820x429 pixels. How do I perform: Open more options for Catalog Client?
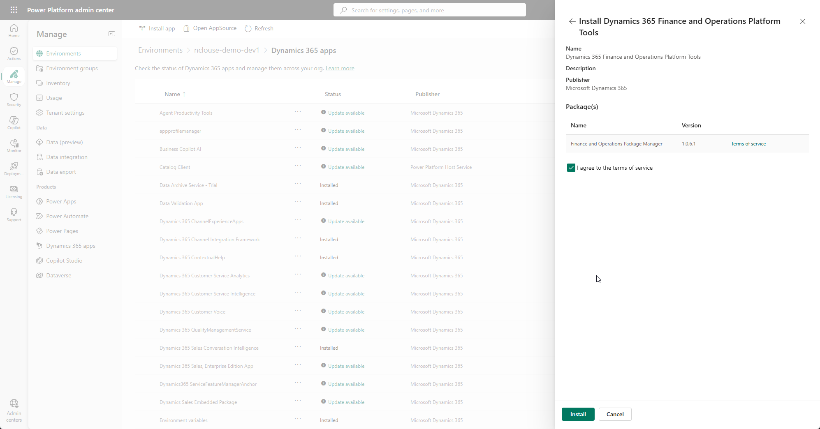click(298, 166)
